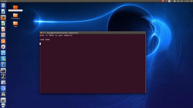This screenshot has width=193, height=108.
Task: Open LibreOffice Impress presentation icon
Action: pyautogui.click(x=3, y=29)
